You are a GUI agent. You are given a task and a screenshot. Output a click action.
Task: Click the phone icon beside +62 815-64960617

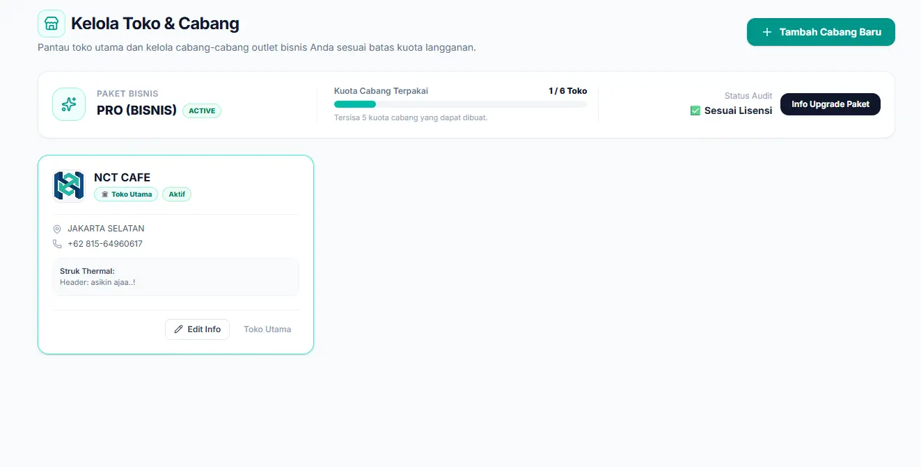tap(57, 244)
